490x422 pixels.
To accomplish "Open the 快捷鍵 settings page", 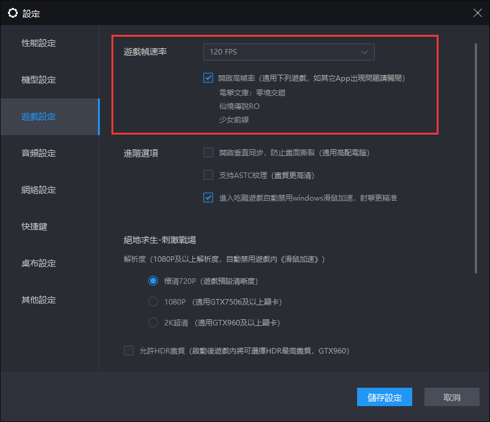I will [34, 227].
